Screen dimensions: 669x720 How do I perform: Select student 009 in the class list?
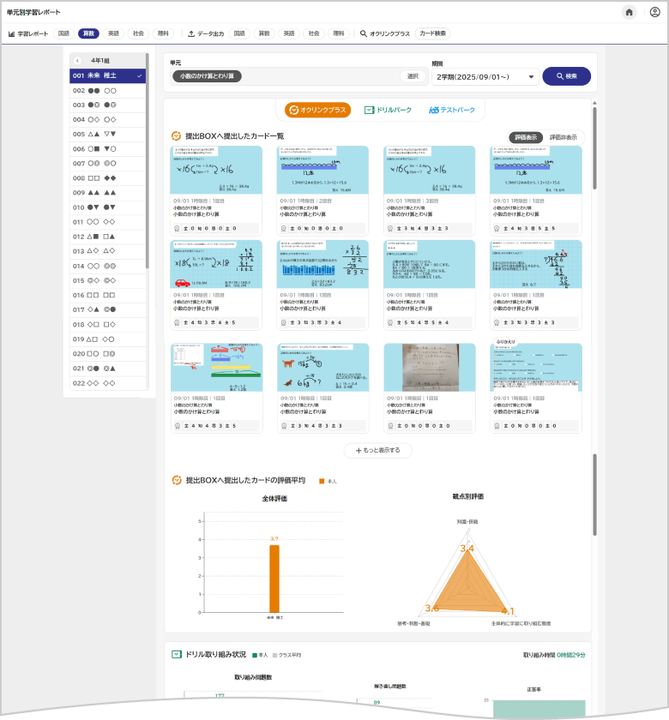[107, 193]
